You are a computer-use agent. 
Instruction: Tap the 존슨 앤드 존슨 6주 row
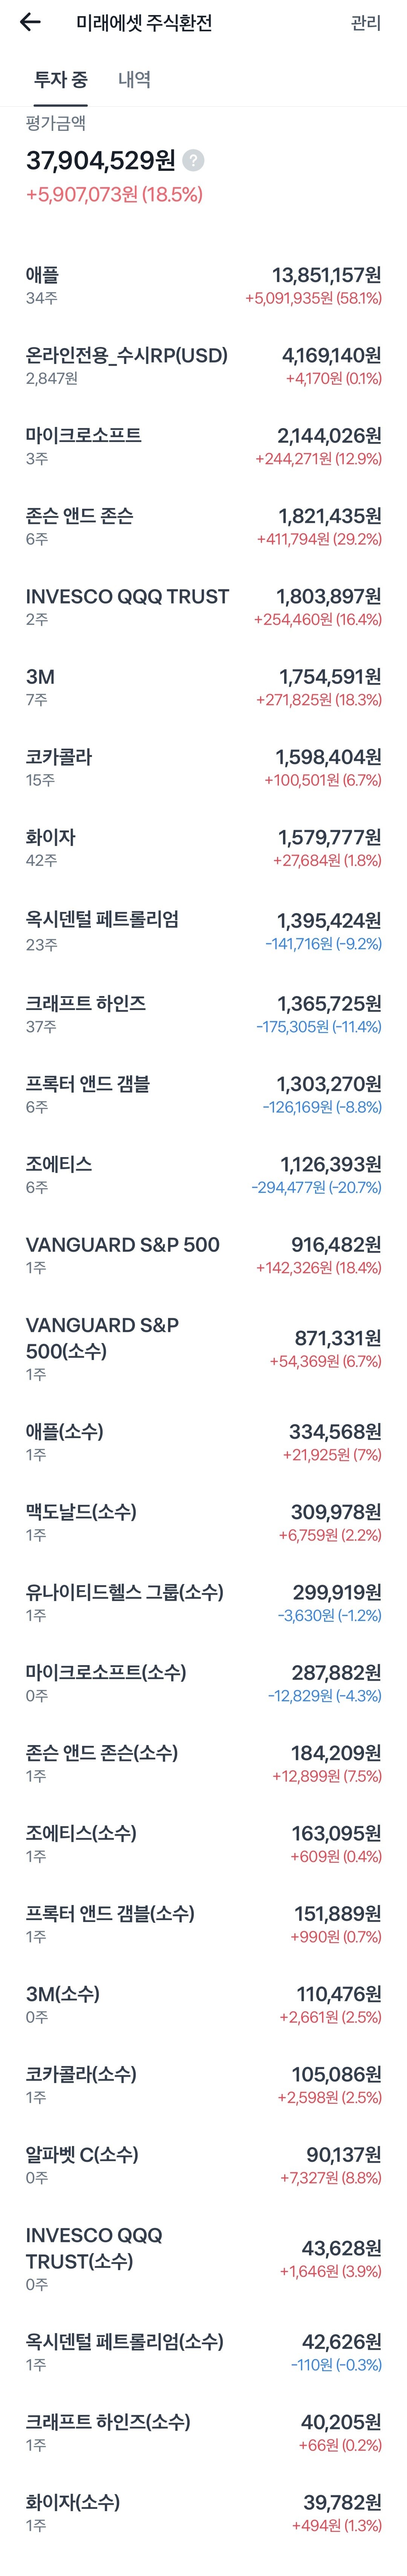pos(203,526)
